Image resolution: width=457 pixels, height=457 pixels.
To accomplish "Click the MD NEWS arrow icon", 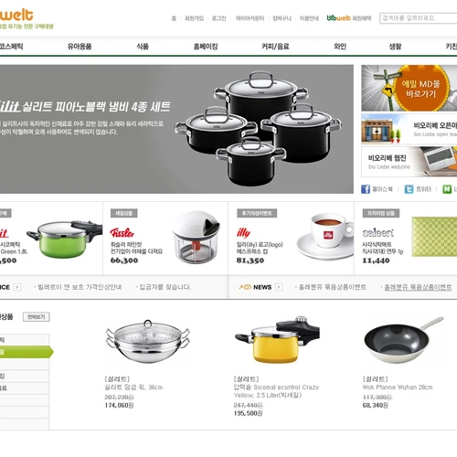I will click(x=279, y=287).
